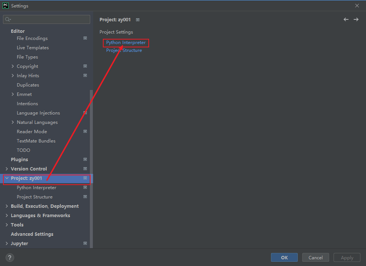This screenshot has height=266, width=366.
Task: Click the PyCharm logo in the title bar
Action: [5, 6]
